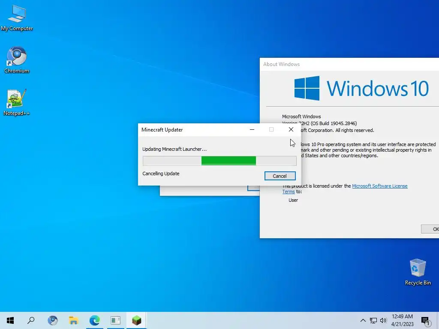
Task: Click the About Windows title bar
Action: [349, 64]
